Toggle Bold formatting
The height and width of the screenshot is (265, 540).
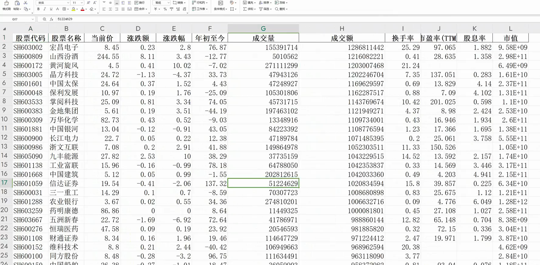pos(38,9)
